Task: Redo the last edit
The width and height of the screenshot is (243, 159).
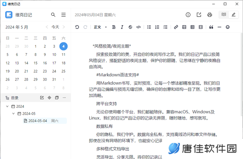Action: click(x=85, y=27)
